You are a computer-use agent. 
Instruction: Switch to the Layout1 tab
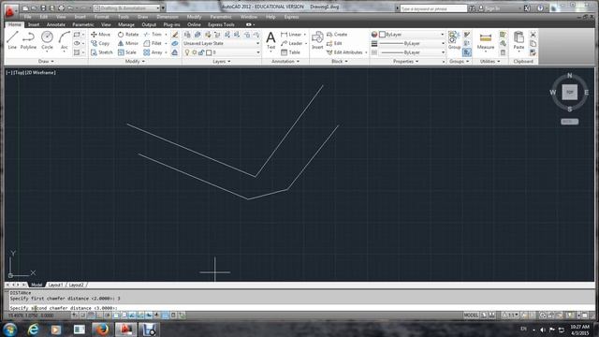55,285
